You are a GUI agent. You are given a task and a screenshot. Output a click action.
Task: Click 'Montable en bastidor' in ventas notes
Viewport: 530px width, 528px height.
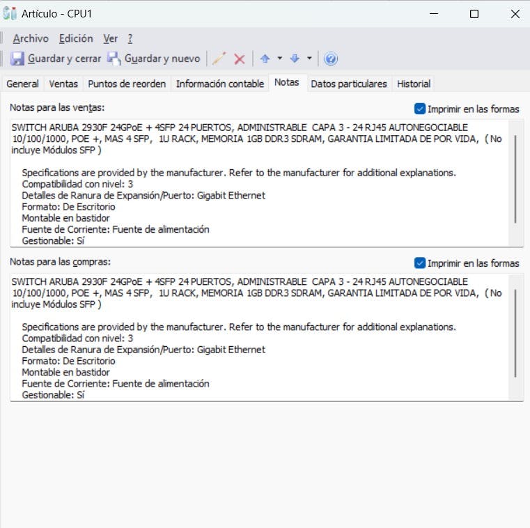66,218
